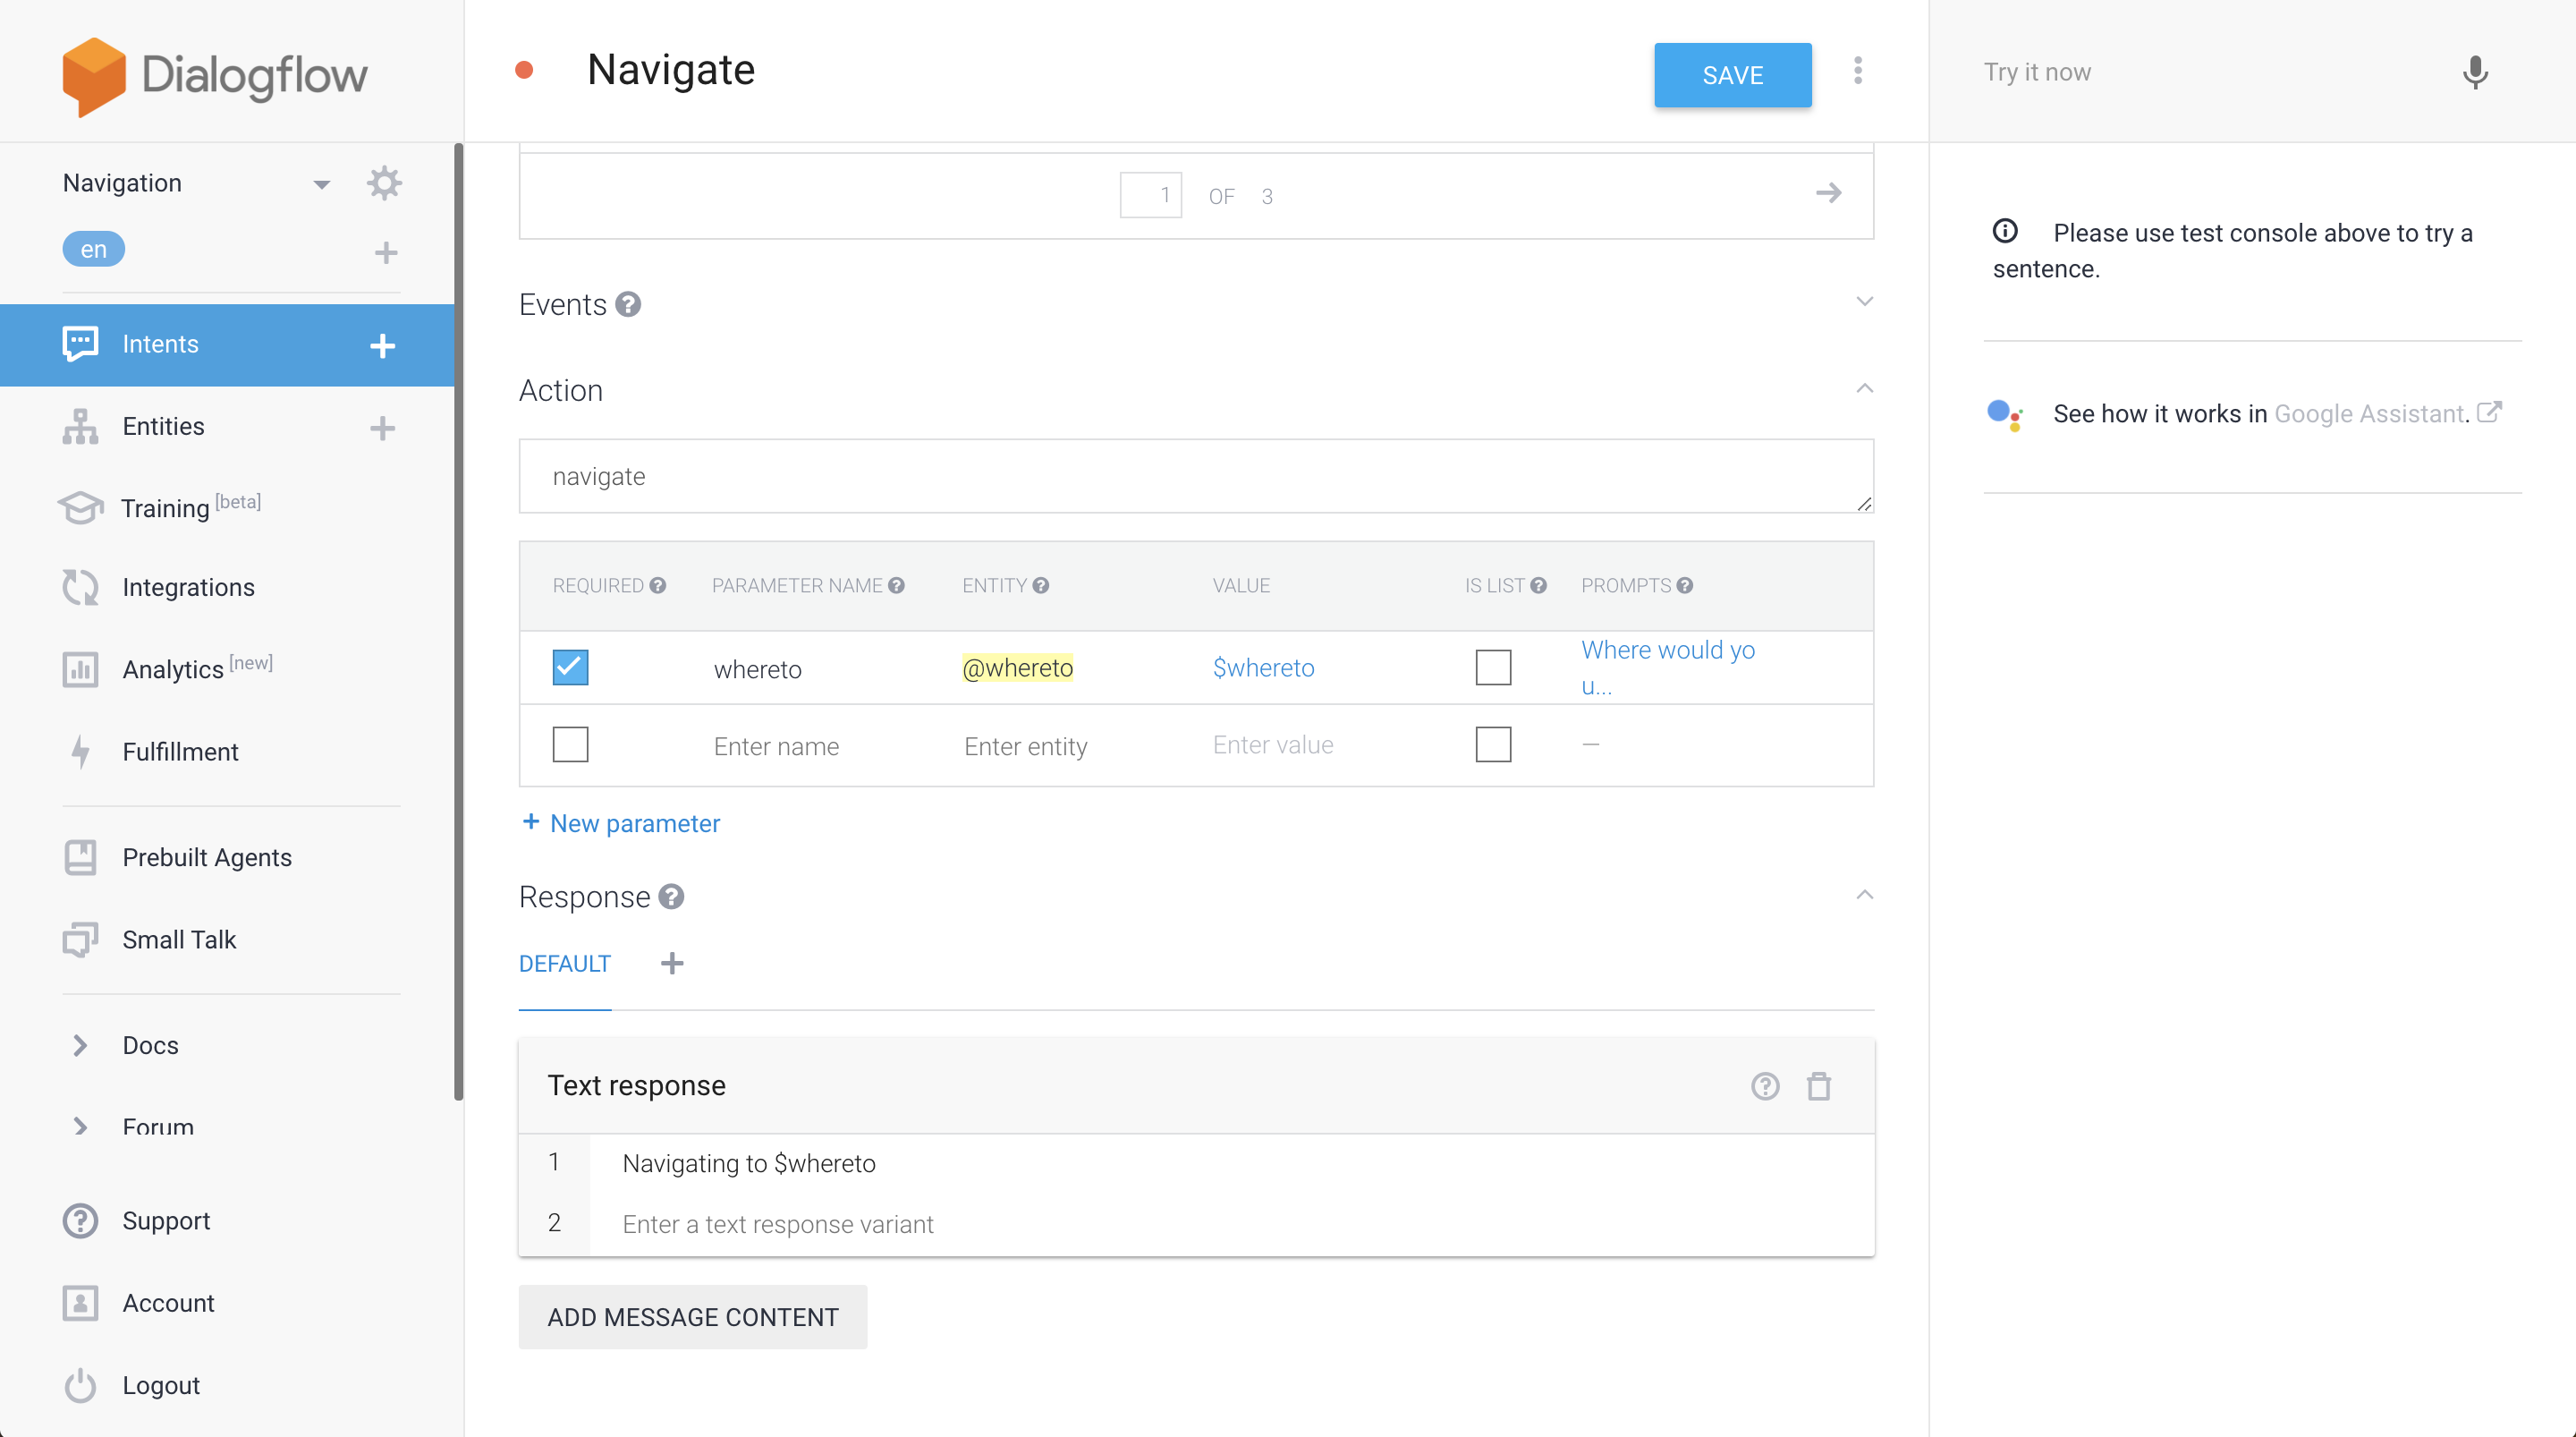
Task: Open the Navigation agent dropdown
Action: 321,184
